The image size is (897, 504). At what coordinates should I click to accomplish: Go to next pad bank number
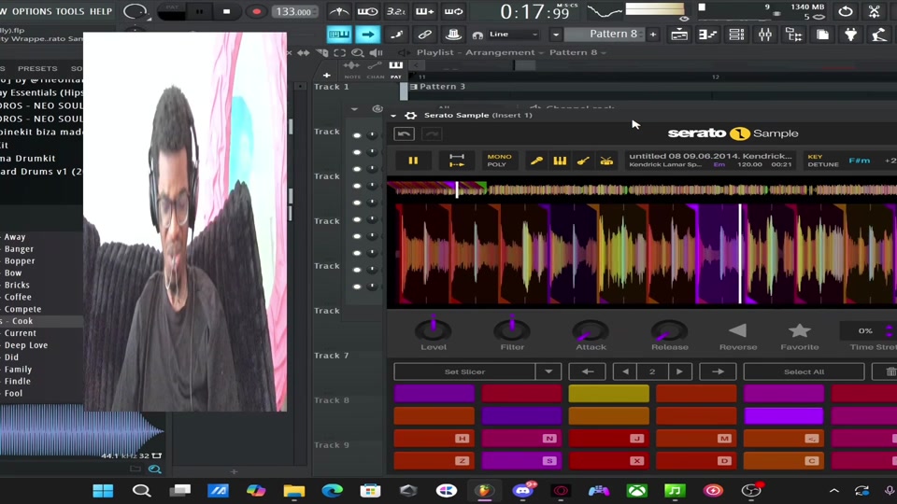(x=679, y=371)
